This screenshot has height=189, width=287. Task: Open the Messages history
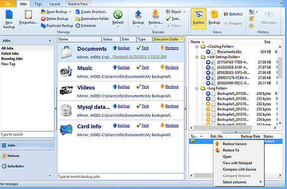(x=269, y=18)
